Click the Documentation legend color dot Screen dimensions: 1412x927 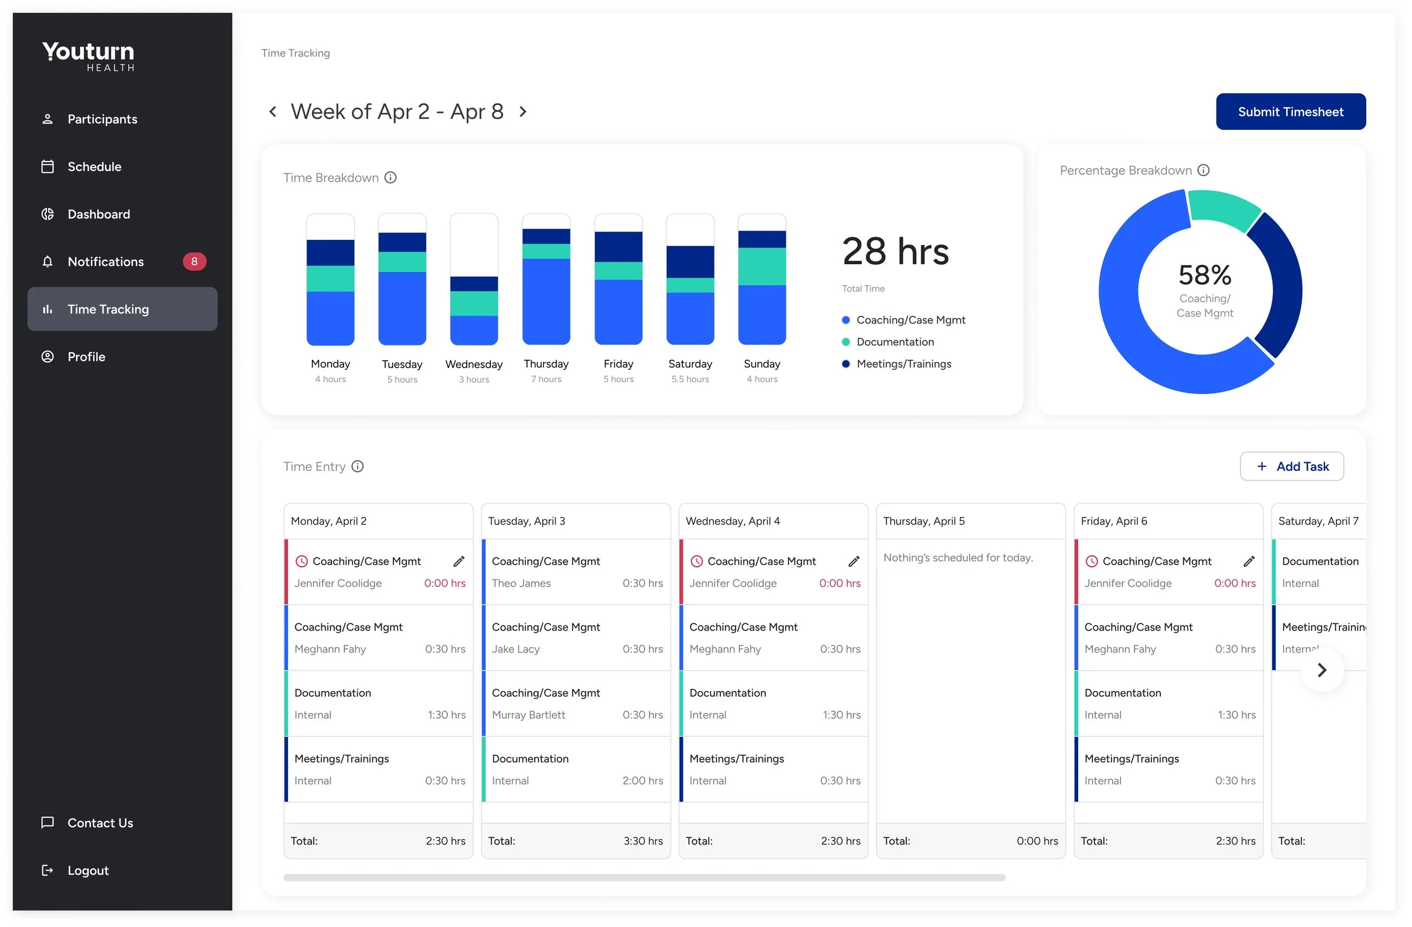click(846, 342)
